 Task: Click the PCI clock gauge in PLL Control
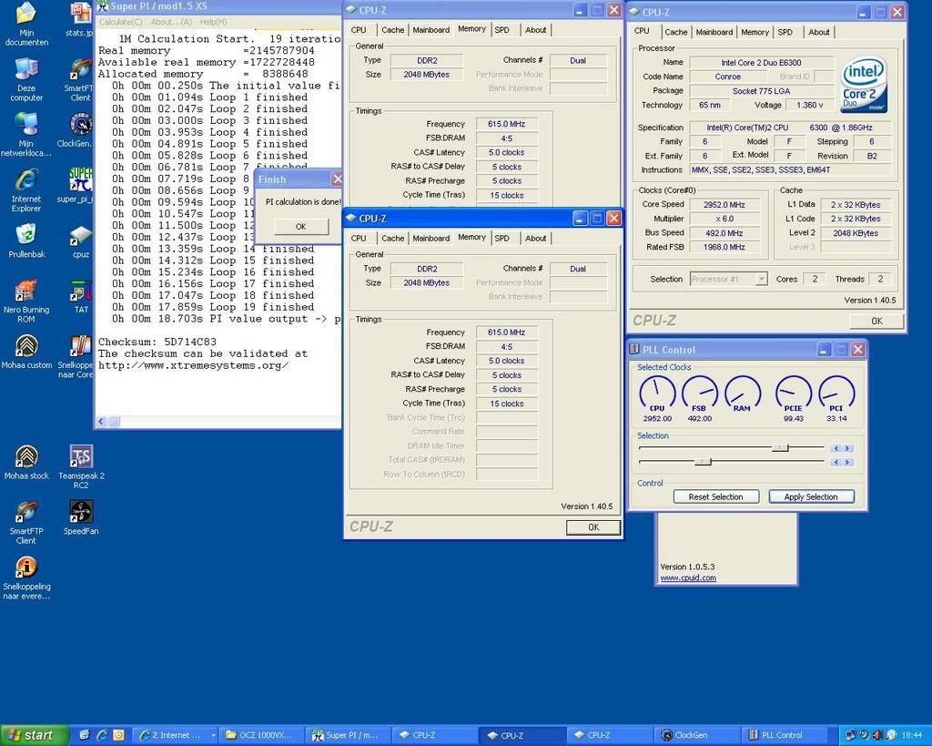(x=836, y=393)
